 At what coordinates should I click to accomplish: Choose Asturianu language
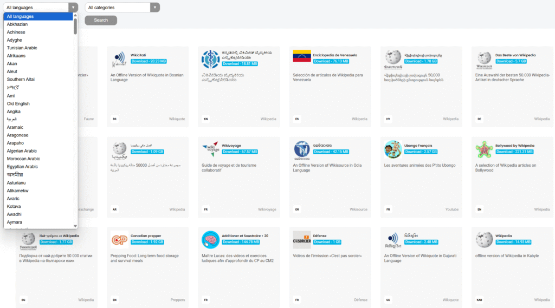point(38,183)
